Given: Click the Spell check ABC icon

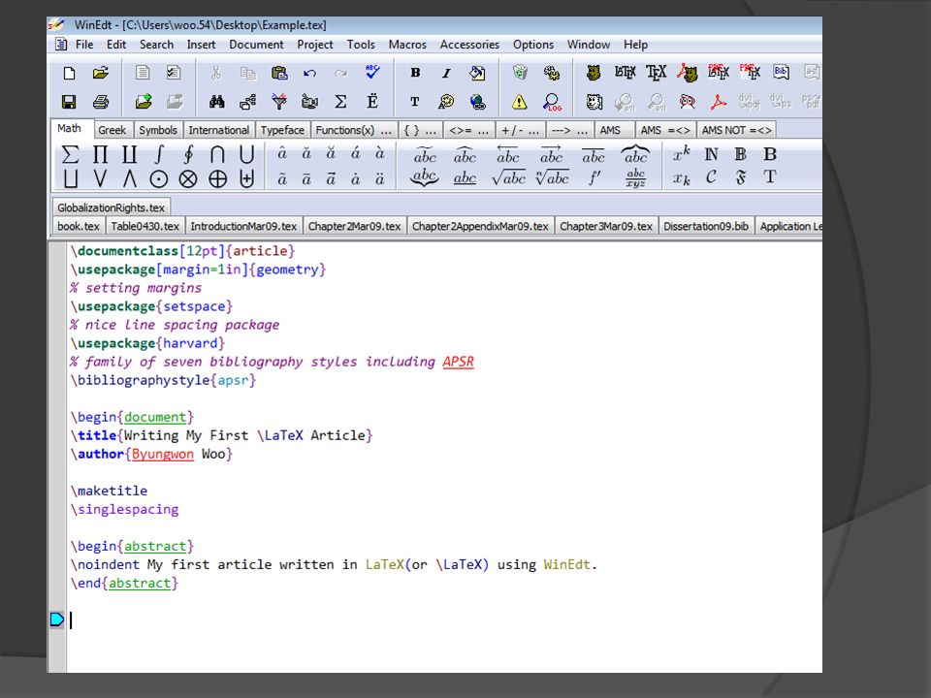Looking at the screenshot, I should coord(372,73).
